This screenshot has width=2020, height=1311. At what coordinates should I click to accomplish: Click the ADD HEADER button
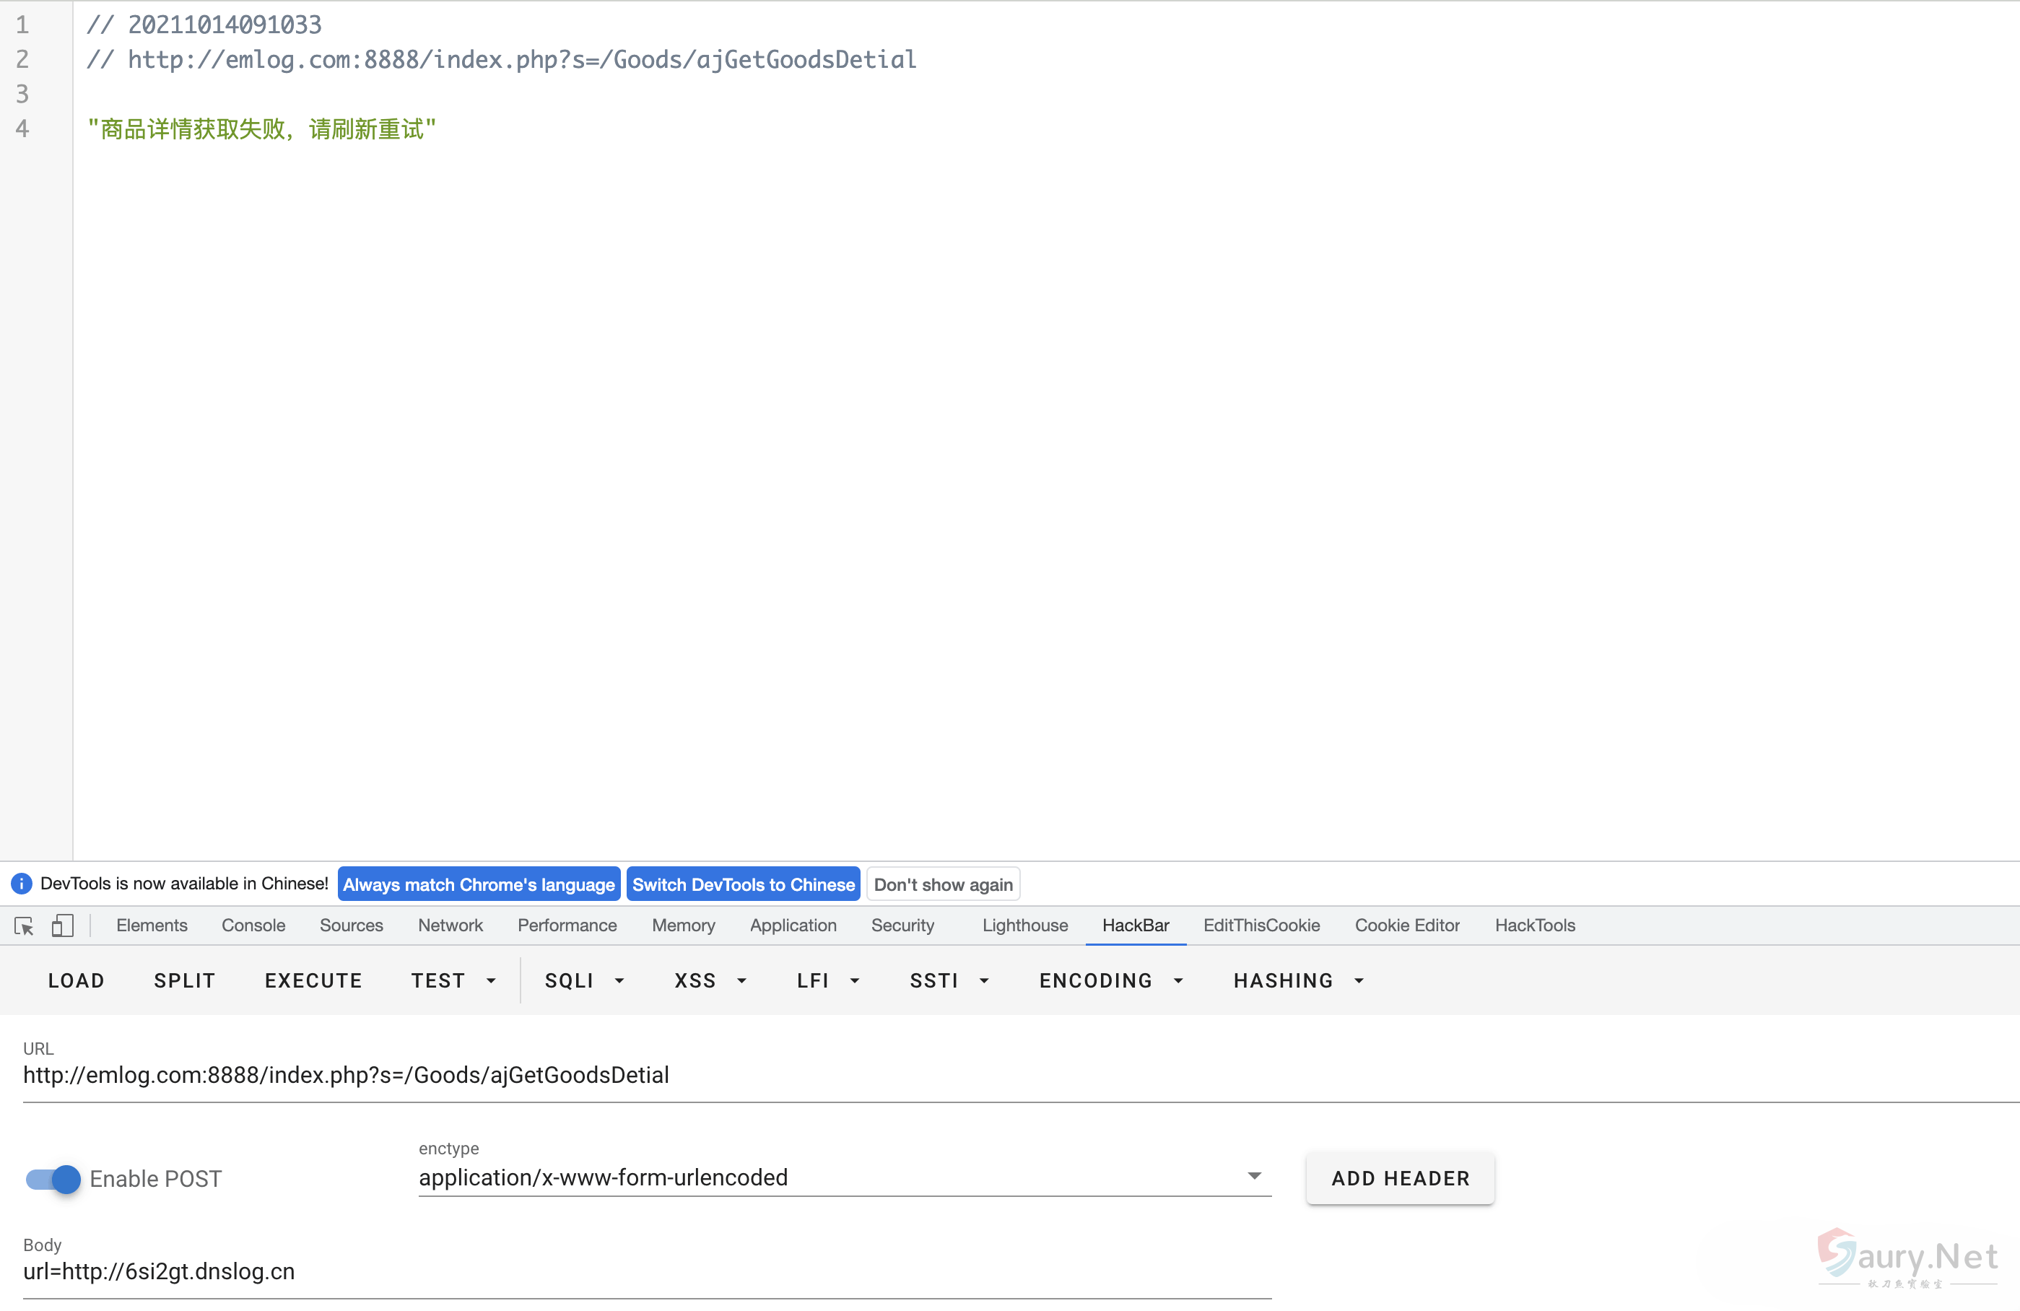(1400, 1179)
